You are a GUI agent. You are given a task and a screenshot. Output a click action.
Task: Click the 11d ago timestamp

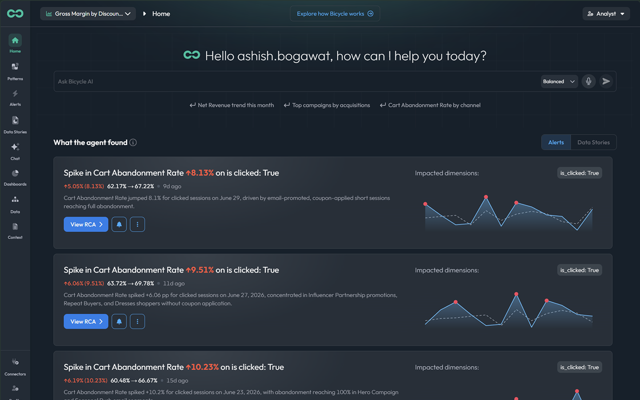[x=174, y=284]
